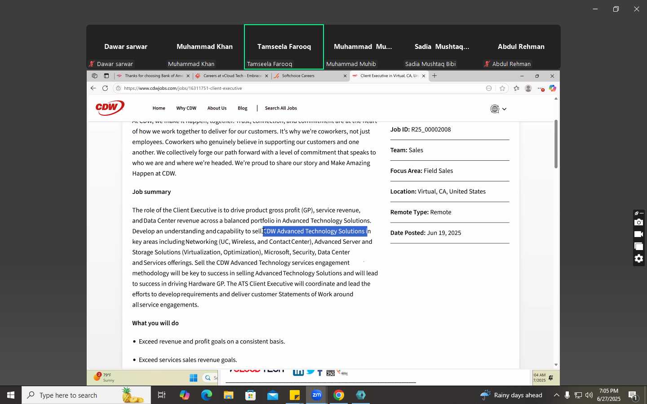Open the Rainy days ahead weather widget
This screenshot has height=404, width=647.
(x=511, y=395)
